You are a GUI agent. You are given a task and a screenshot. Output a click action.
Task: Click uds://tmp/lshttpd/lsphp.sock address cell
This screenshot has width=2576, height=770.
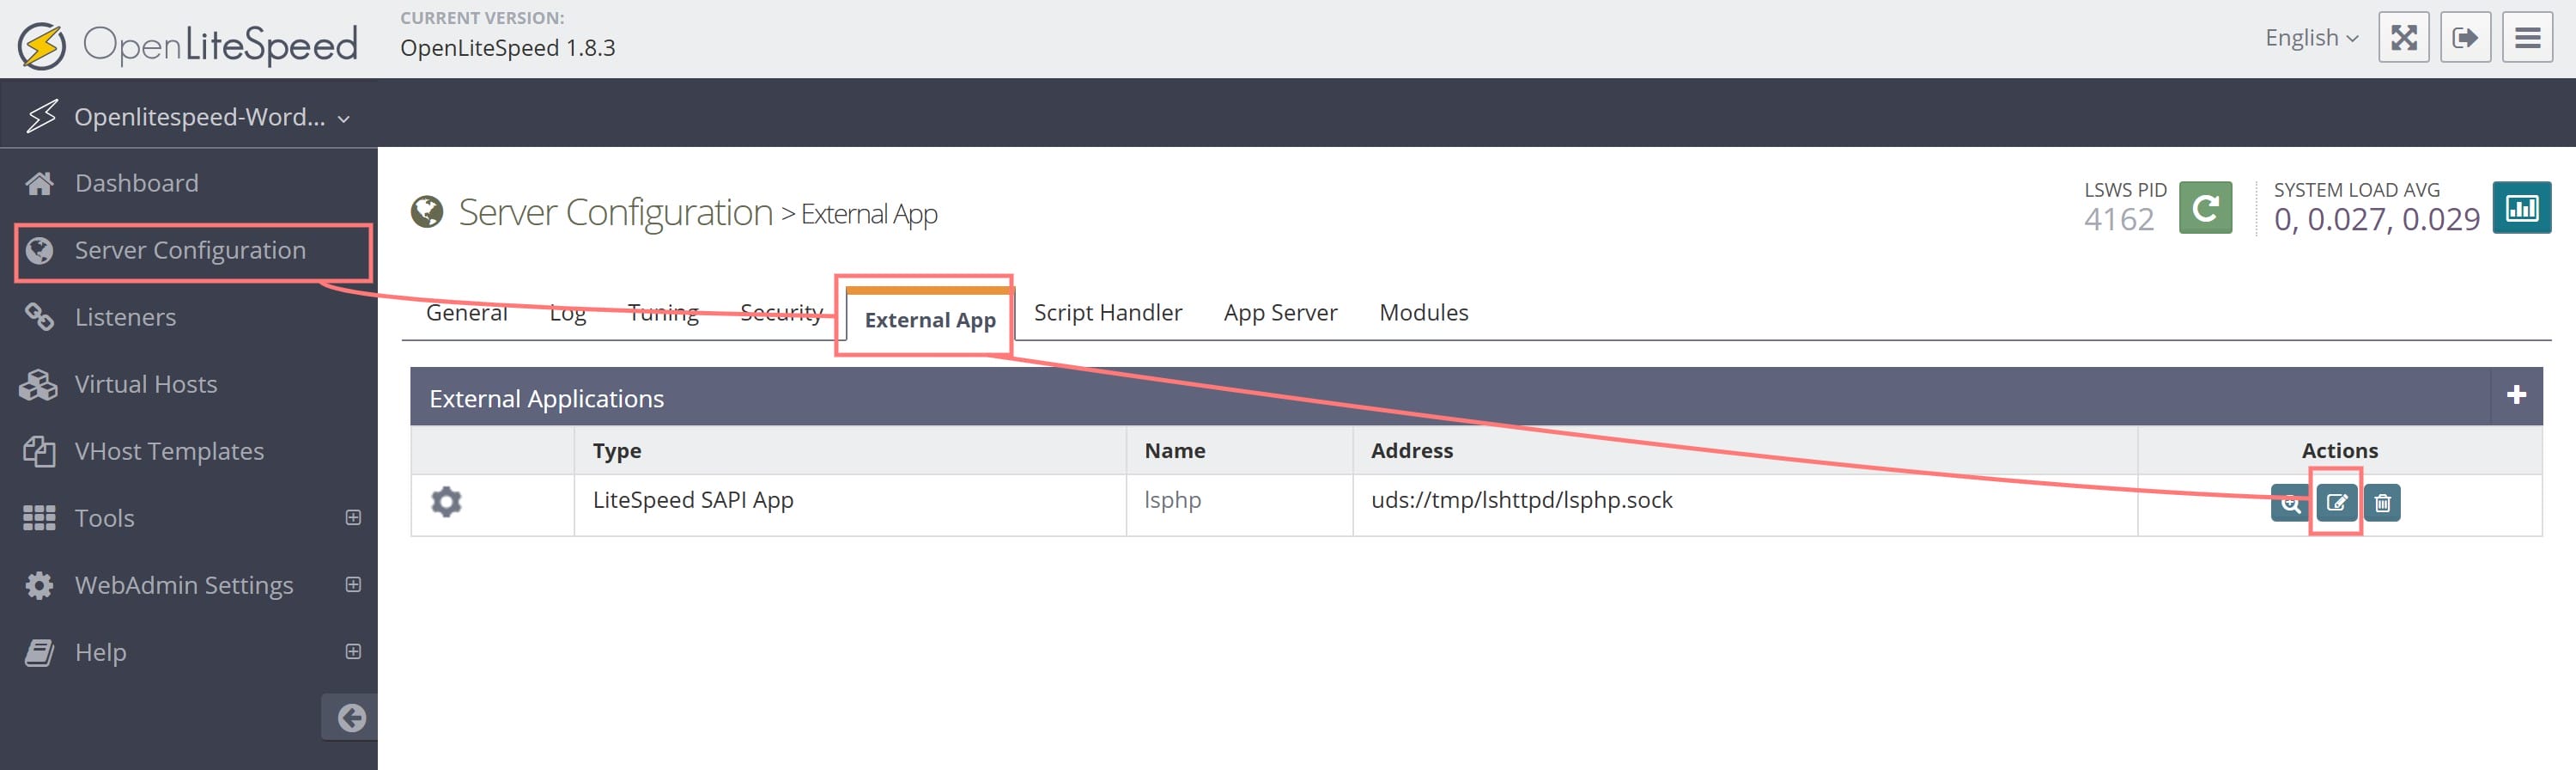click(1745, 504)
